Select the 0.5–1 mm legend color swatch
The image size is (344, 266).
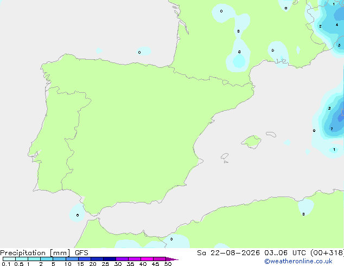[22, 259]
